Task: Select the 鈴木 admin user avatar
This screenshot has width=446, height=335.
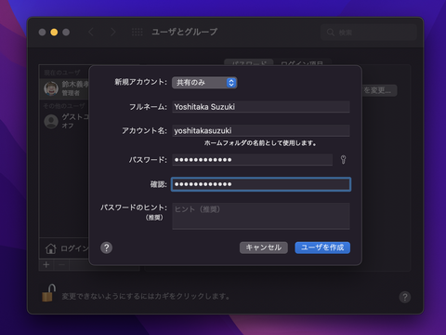Action: pyautogui.click(x=51, y=88)
